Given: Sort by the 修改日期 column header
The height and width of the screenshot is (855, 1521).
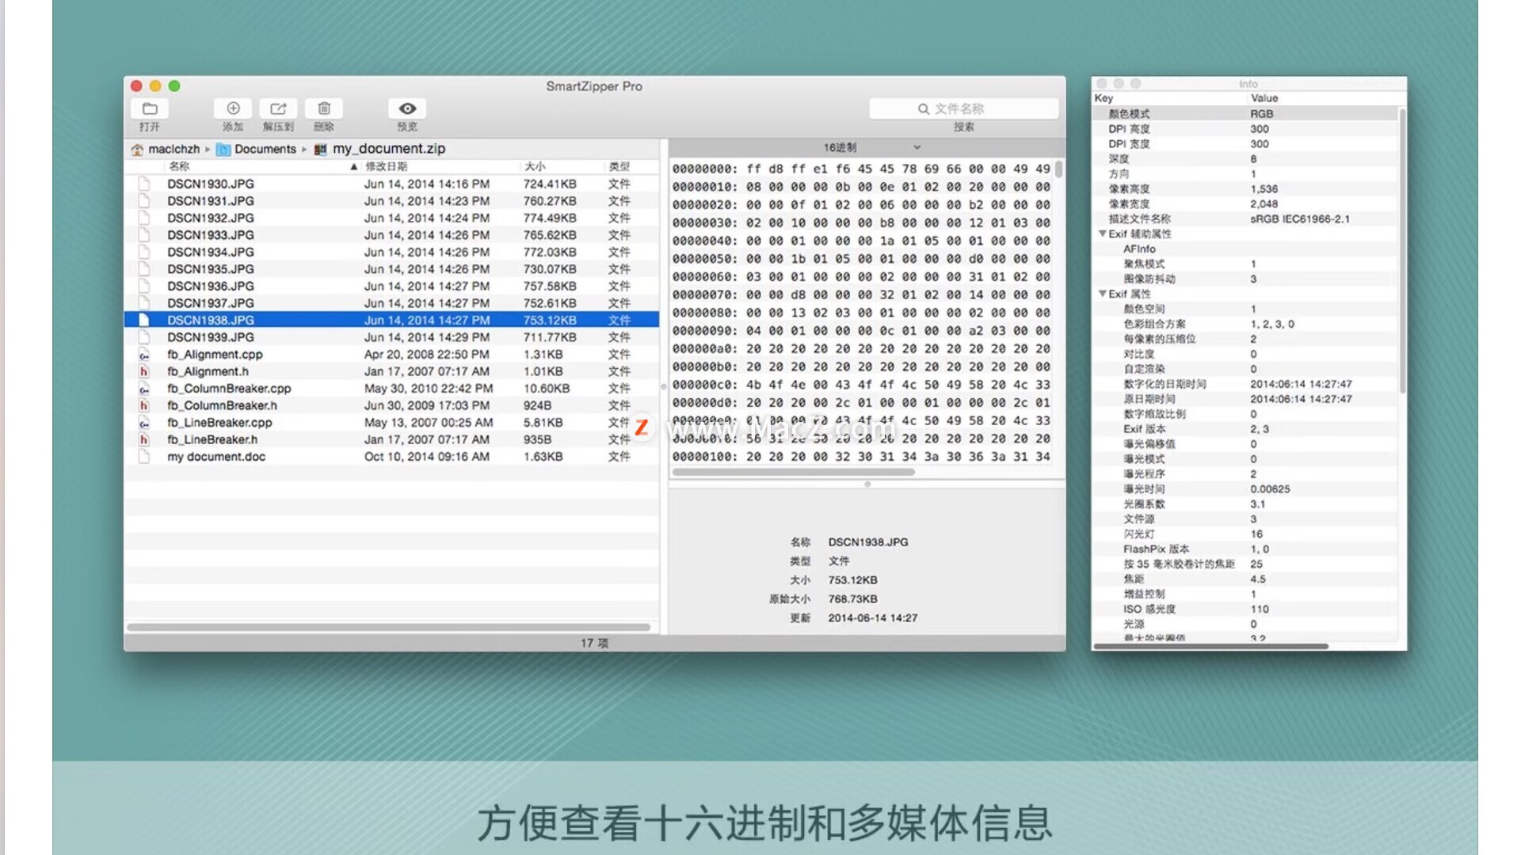Looking at the screenshot, I should pos(386,166).
